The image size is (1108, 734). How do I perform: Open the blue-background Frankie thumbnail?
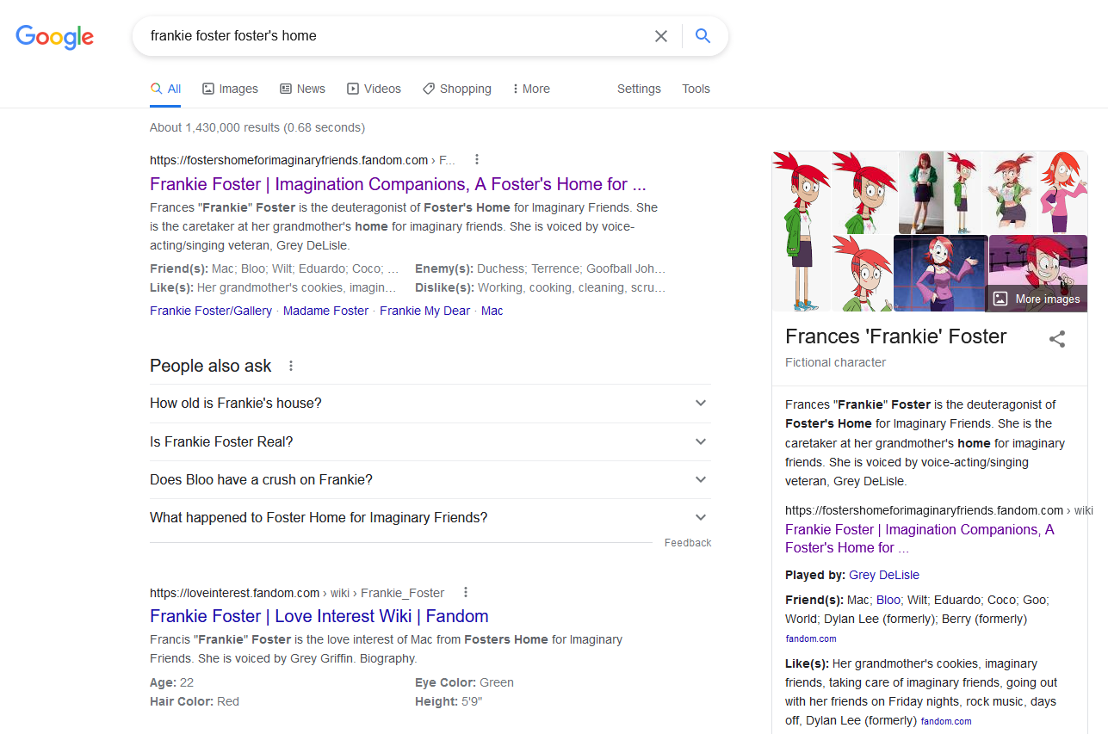pyautogui.click(x=940, y=273)
